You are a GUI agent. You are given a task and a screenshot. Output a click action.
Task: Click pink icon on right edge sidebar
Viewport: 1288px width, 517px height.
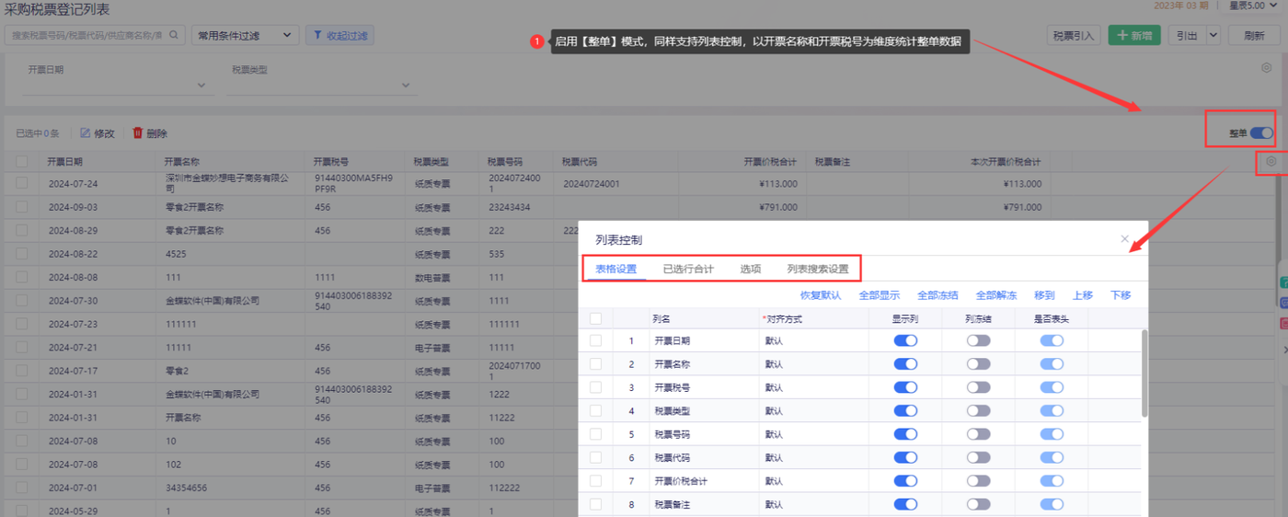(x=1283, y=324)
